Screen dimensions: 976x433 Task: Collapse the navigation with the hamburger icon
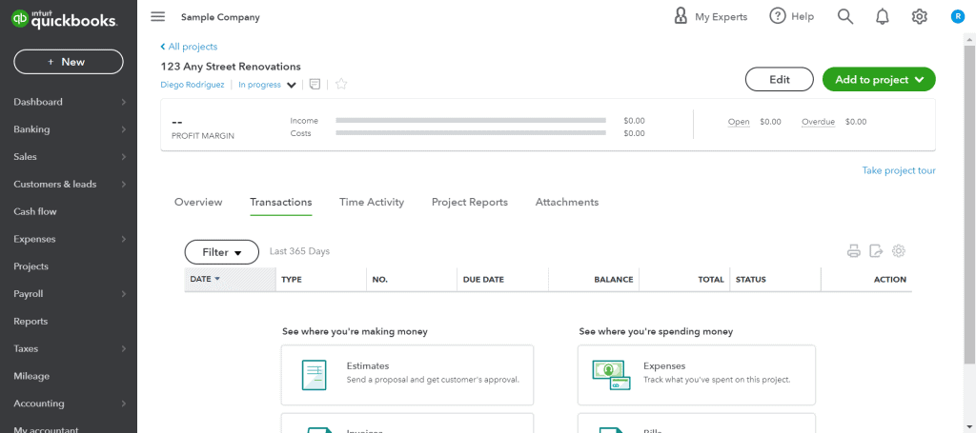[x=158, y=17]
